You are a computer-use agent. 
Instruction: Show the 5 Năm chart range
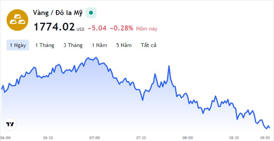click(x=124, y=45)
